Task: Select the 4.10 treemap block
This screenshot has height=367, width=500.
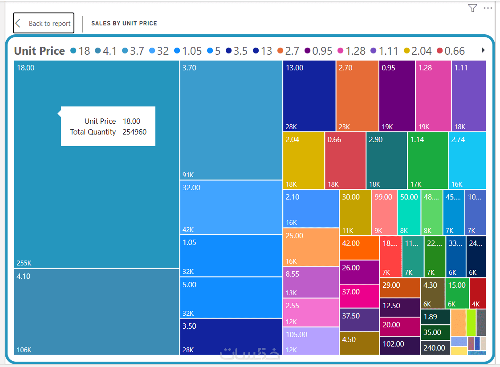Action: pyautogui.click(x=97, y=312)
